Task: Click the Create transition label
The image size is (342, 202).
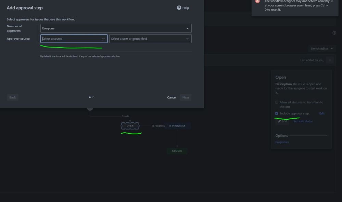Action: click(x=125, y=116)
